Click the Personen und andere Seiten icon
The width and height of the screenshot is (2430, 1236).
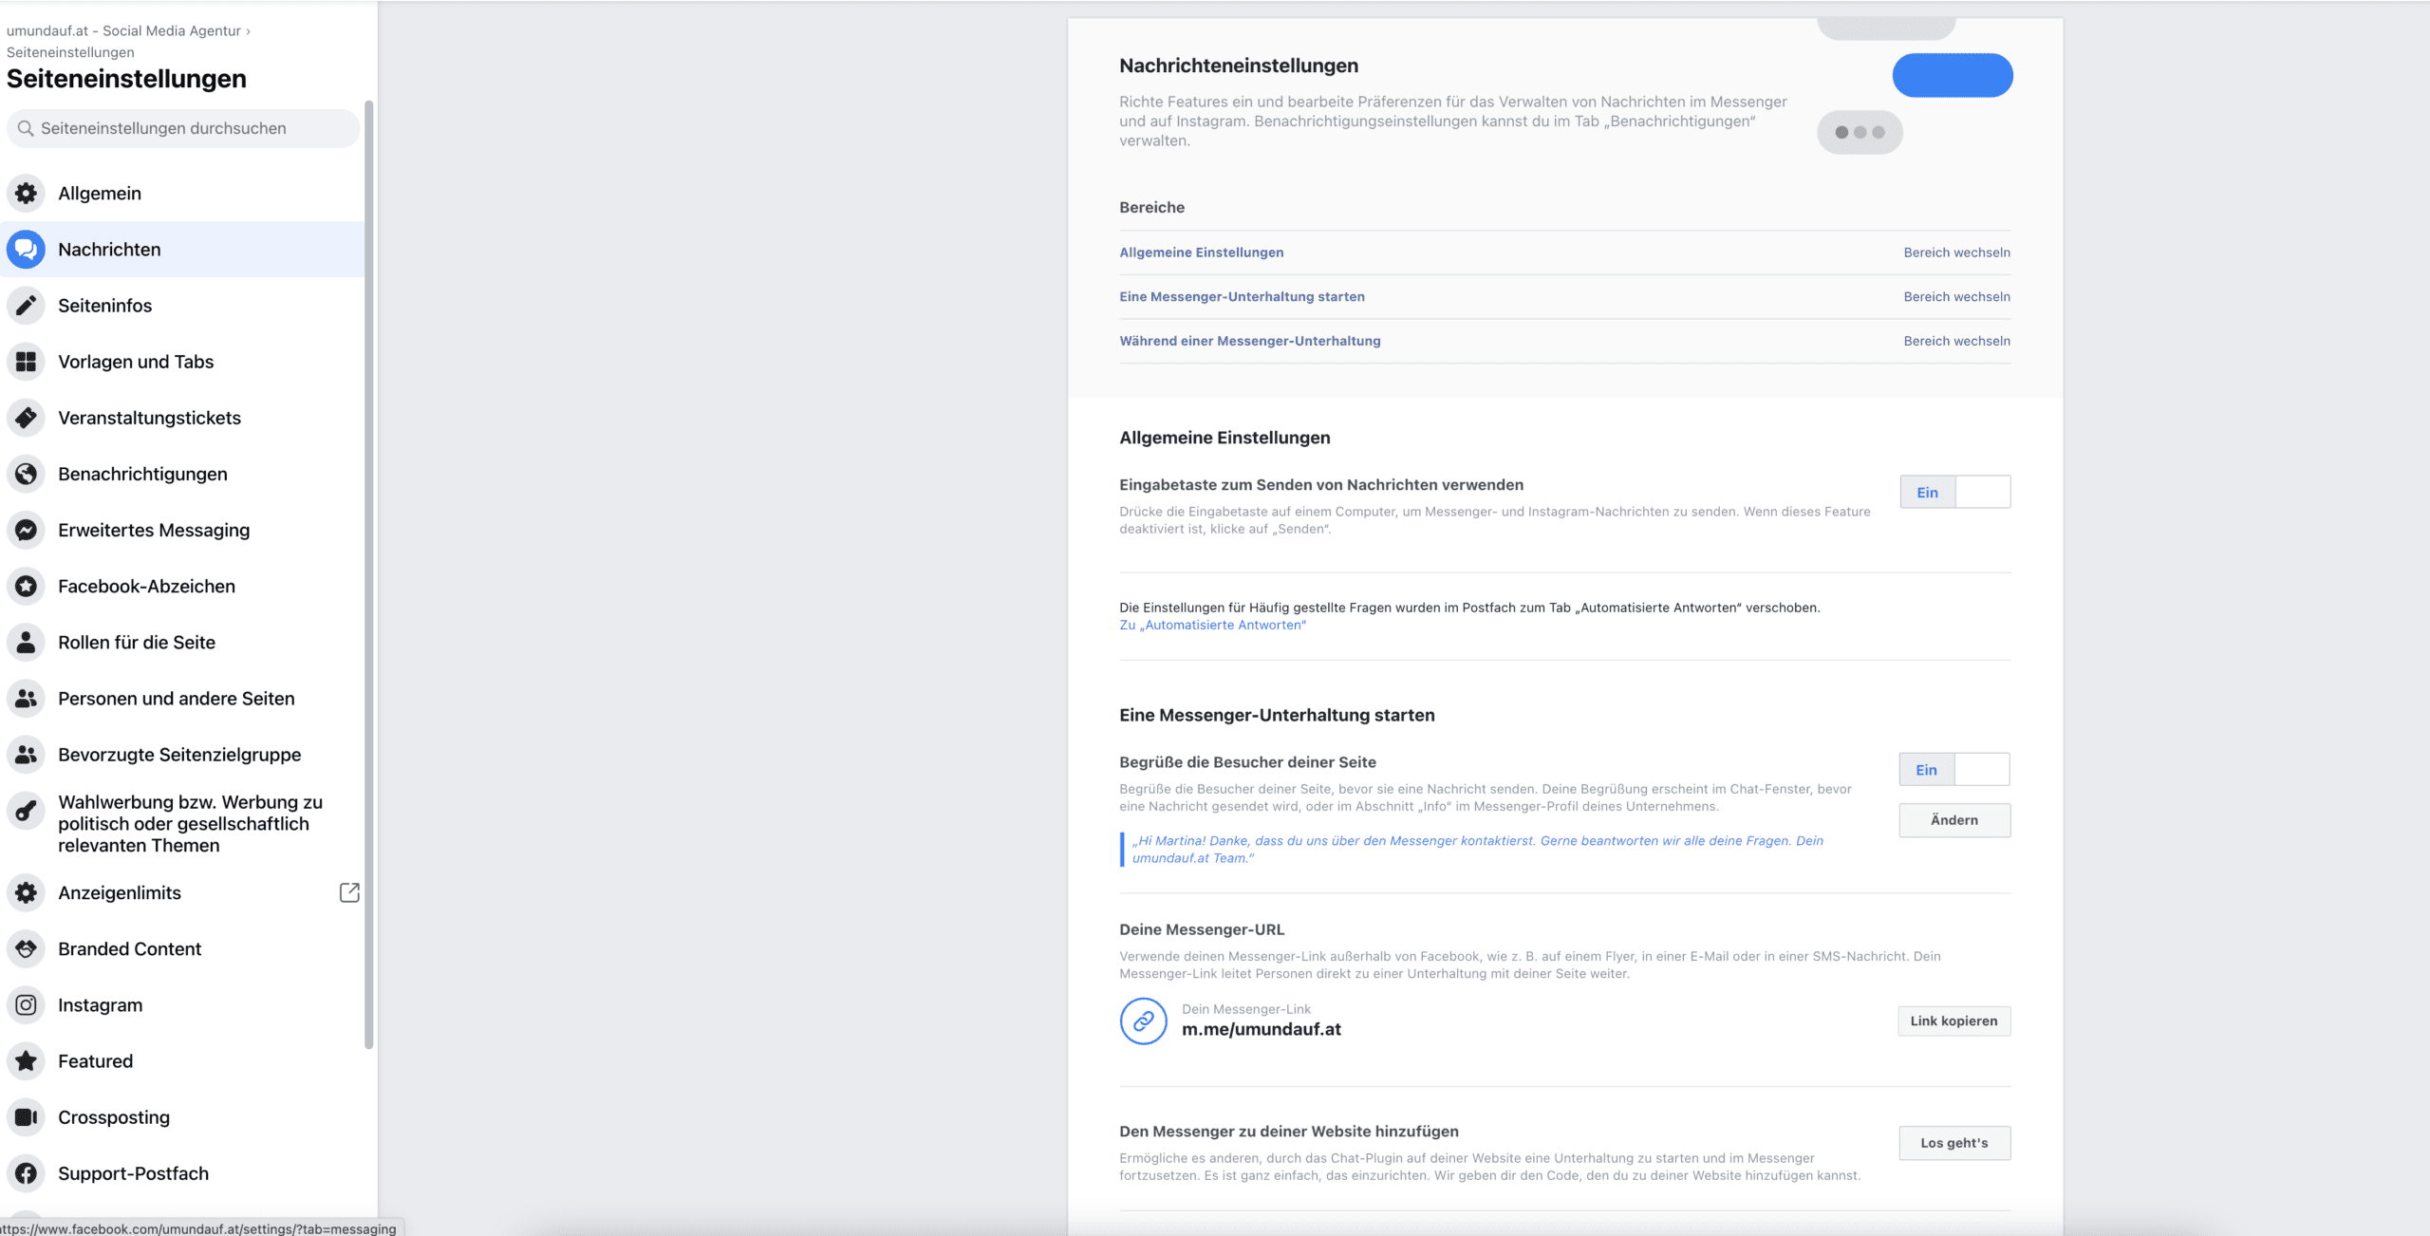27,698
